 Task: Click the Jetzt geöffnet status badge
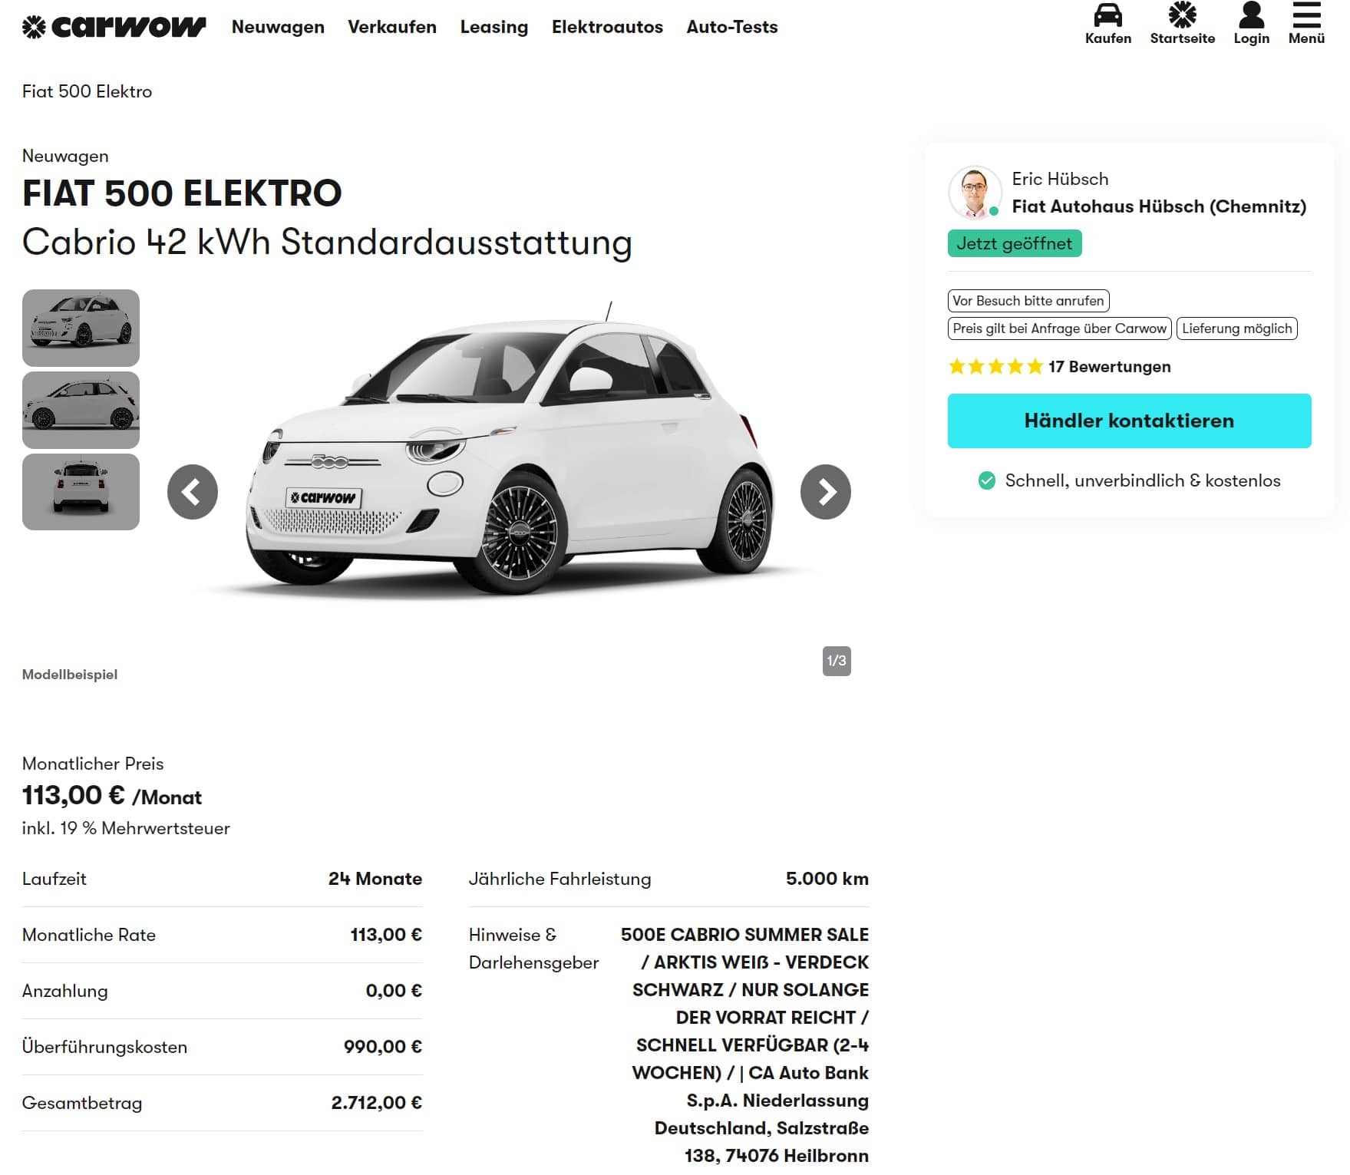[1014, 243]
